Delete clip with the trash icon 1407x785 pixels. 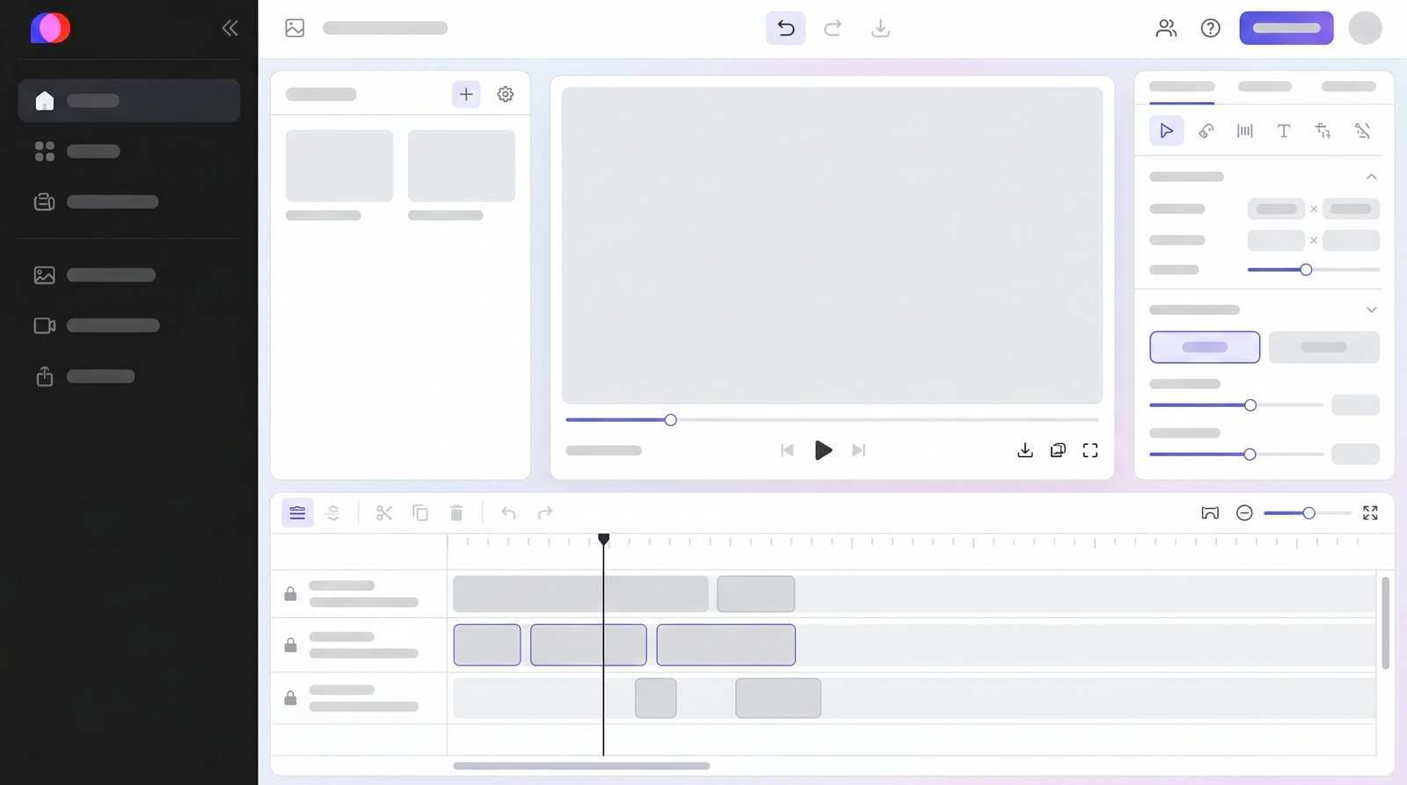pos(456,512)
